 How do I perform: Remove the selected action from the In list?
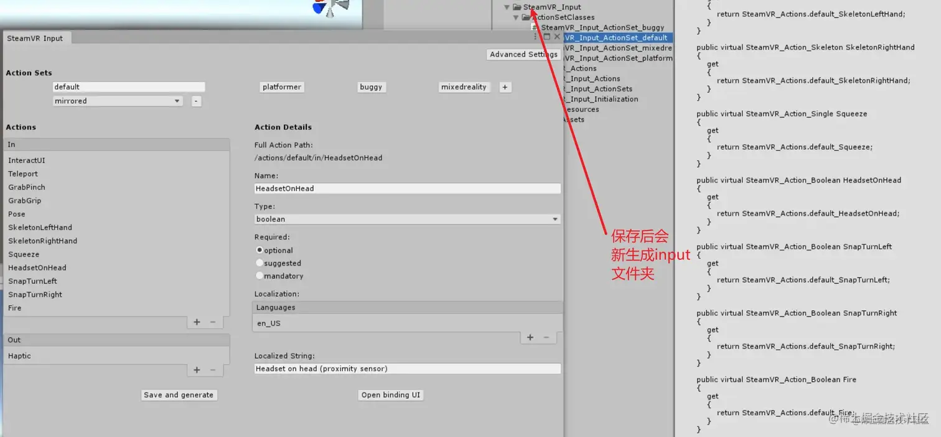[213, 322]
